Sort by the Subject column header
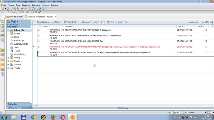The width and height of the screenshot is (214, 120). (x=69, y=26)
